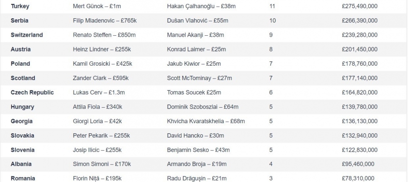
Task: Select Khvicha Kvaratskhelia – £68m entry
Action: [206, 121]
